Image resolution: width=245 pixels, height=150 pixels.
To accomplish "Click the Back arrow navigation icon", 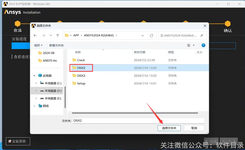I will (35, 35).
